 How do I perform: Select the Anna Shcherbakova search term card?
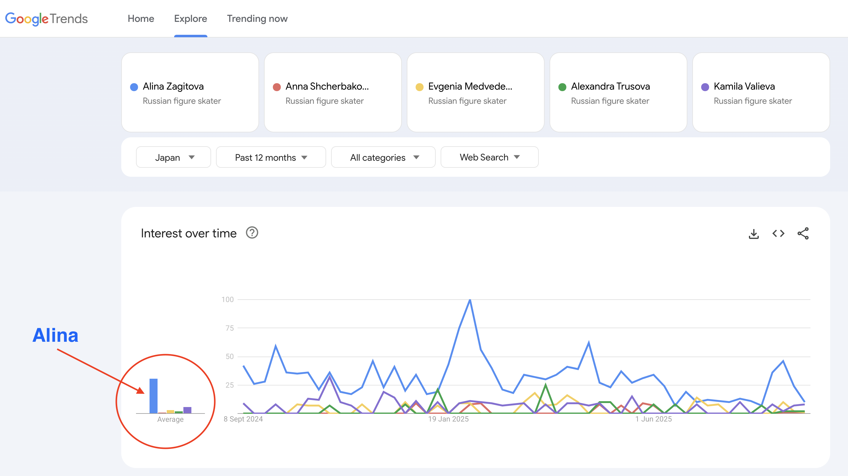coord(333,92)
